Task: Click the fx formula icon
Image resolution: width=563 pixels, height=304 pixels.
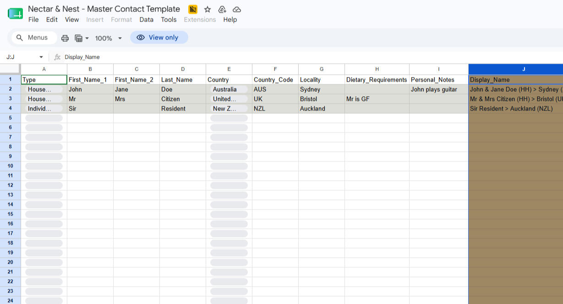Action: tap(57, 57)
